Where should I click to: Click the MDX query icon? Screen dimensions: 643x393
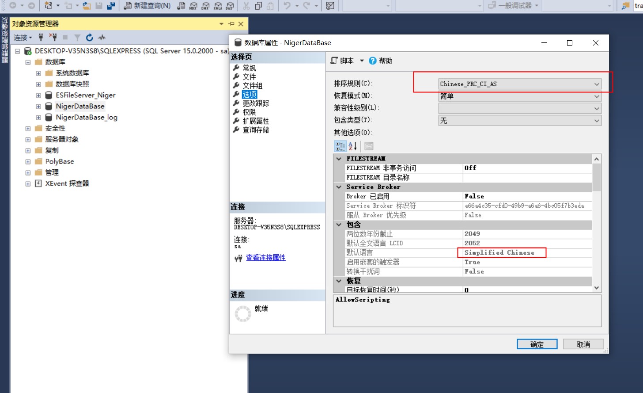193,5
